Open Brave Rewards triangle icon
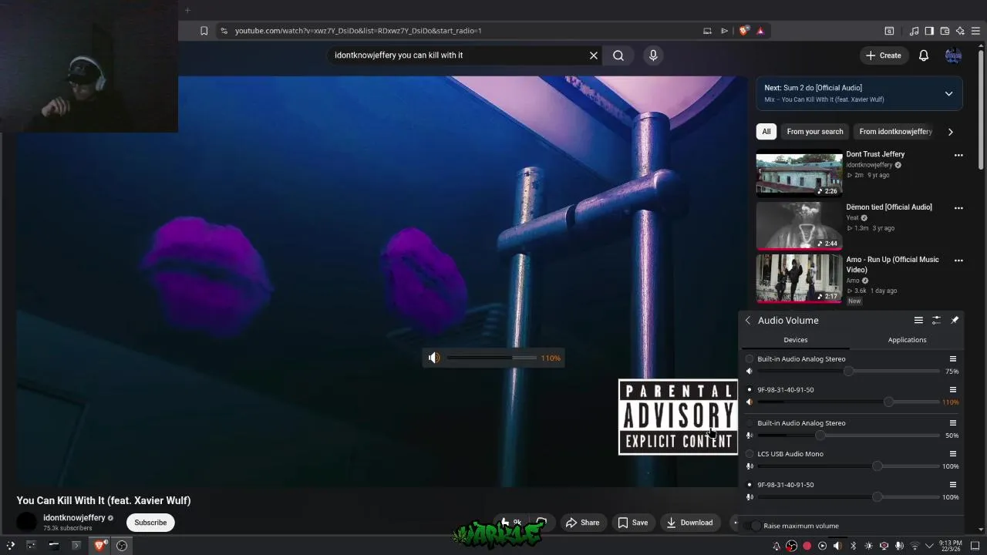This screenshot has height=555, width=987. (760, 31)
